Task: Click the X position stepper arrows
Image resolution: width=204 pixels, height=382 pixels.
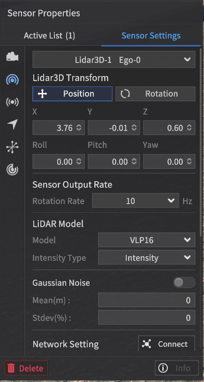Action: (x=79, y=128)
